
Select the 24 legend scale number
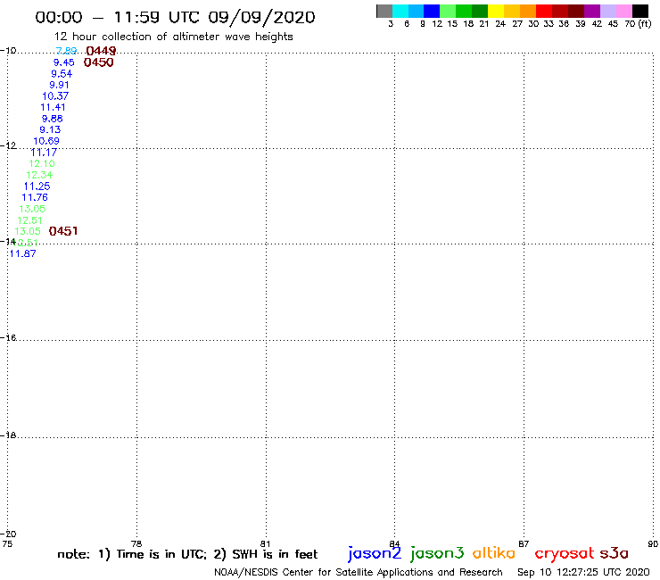[x=500, y=24]
